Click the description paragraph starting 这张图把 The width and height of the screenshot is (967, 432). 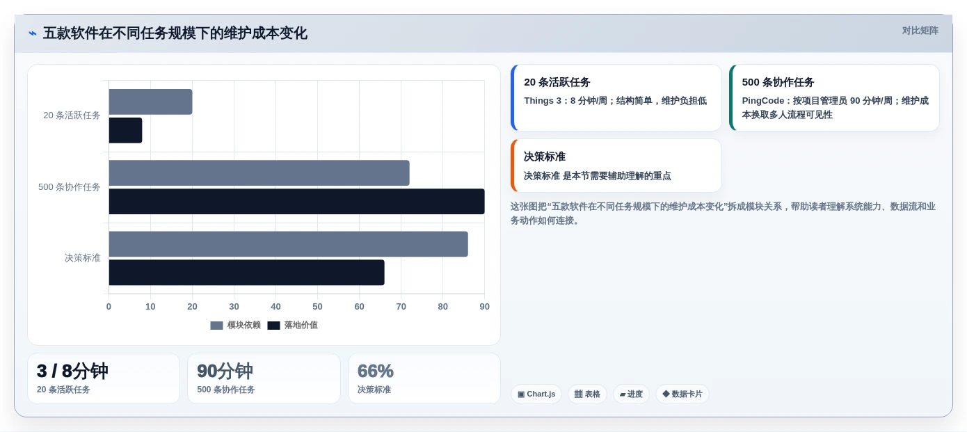(723, 214)
